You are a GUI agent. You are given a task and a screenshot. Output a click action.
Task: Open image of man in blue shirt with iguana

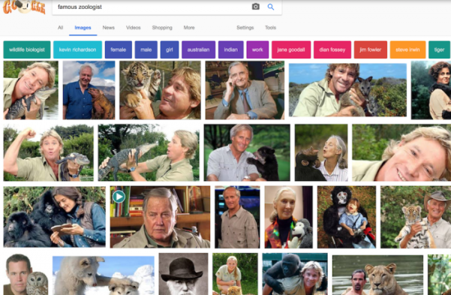[89, 90]
